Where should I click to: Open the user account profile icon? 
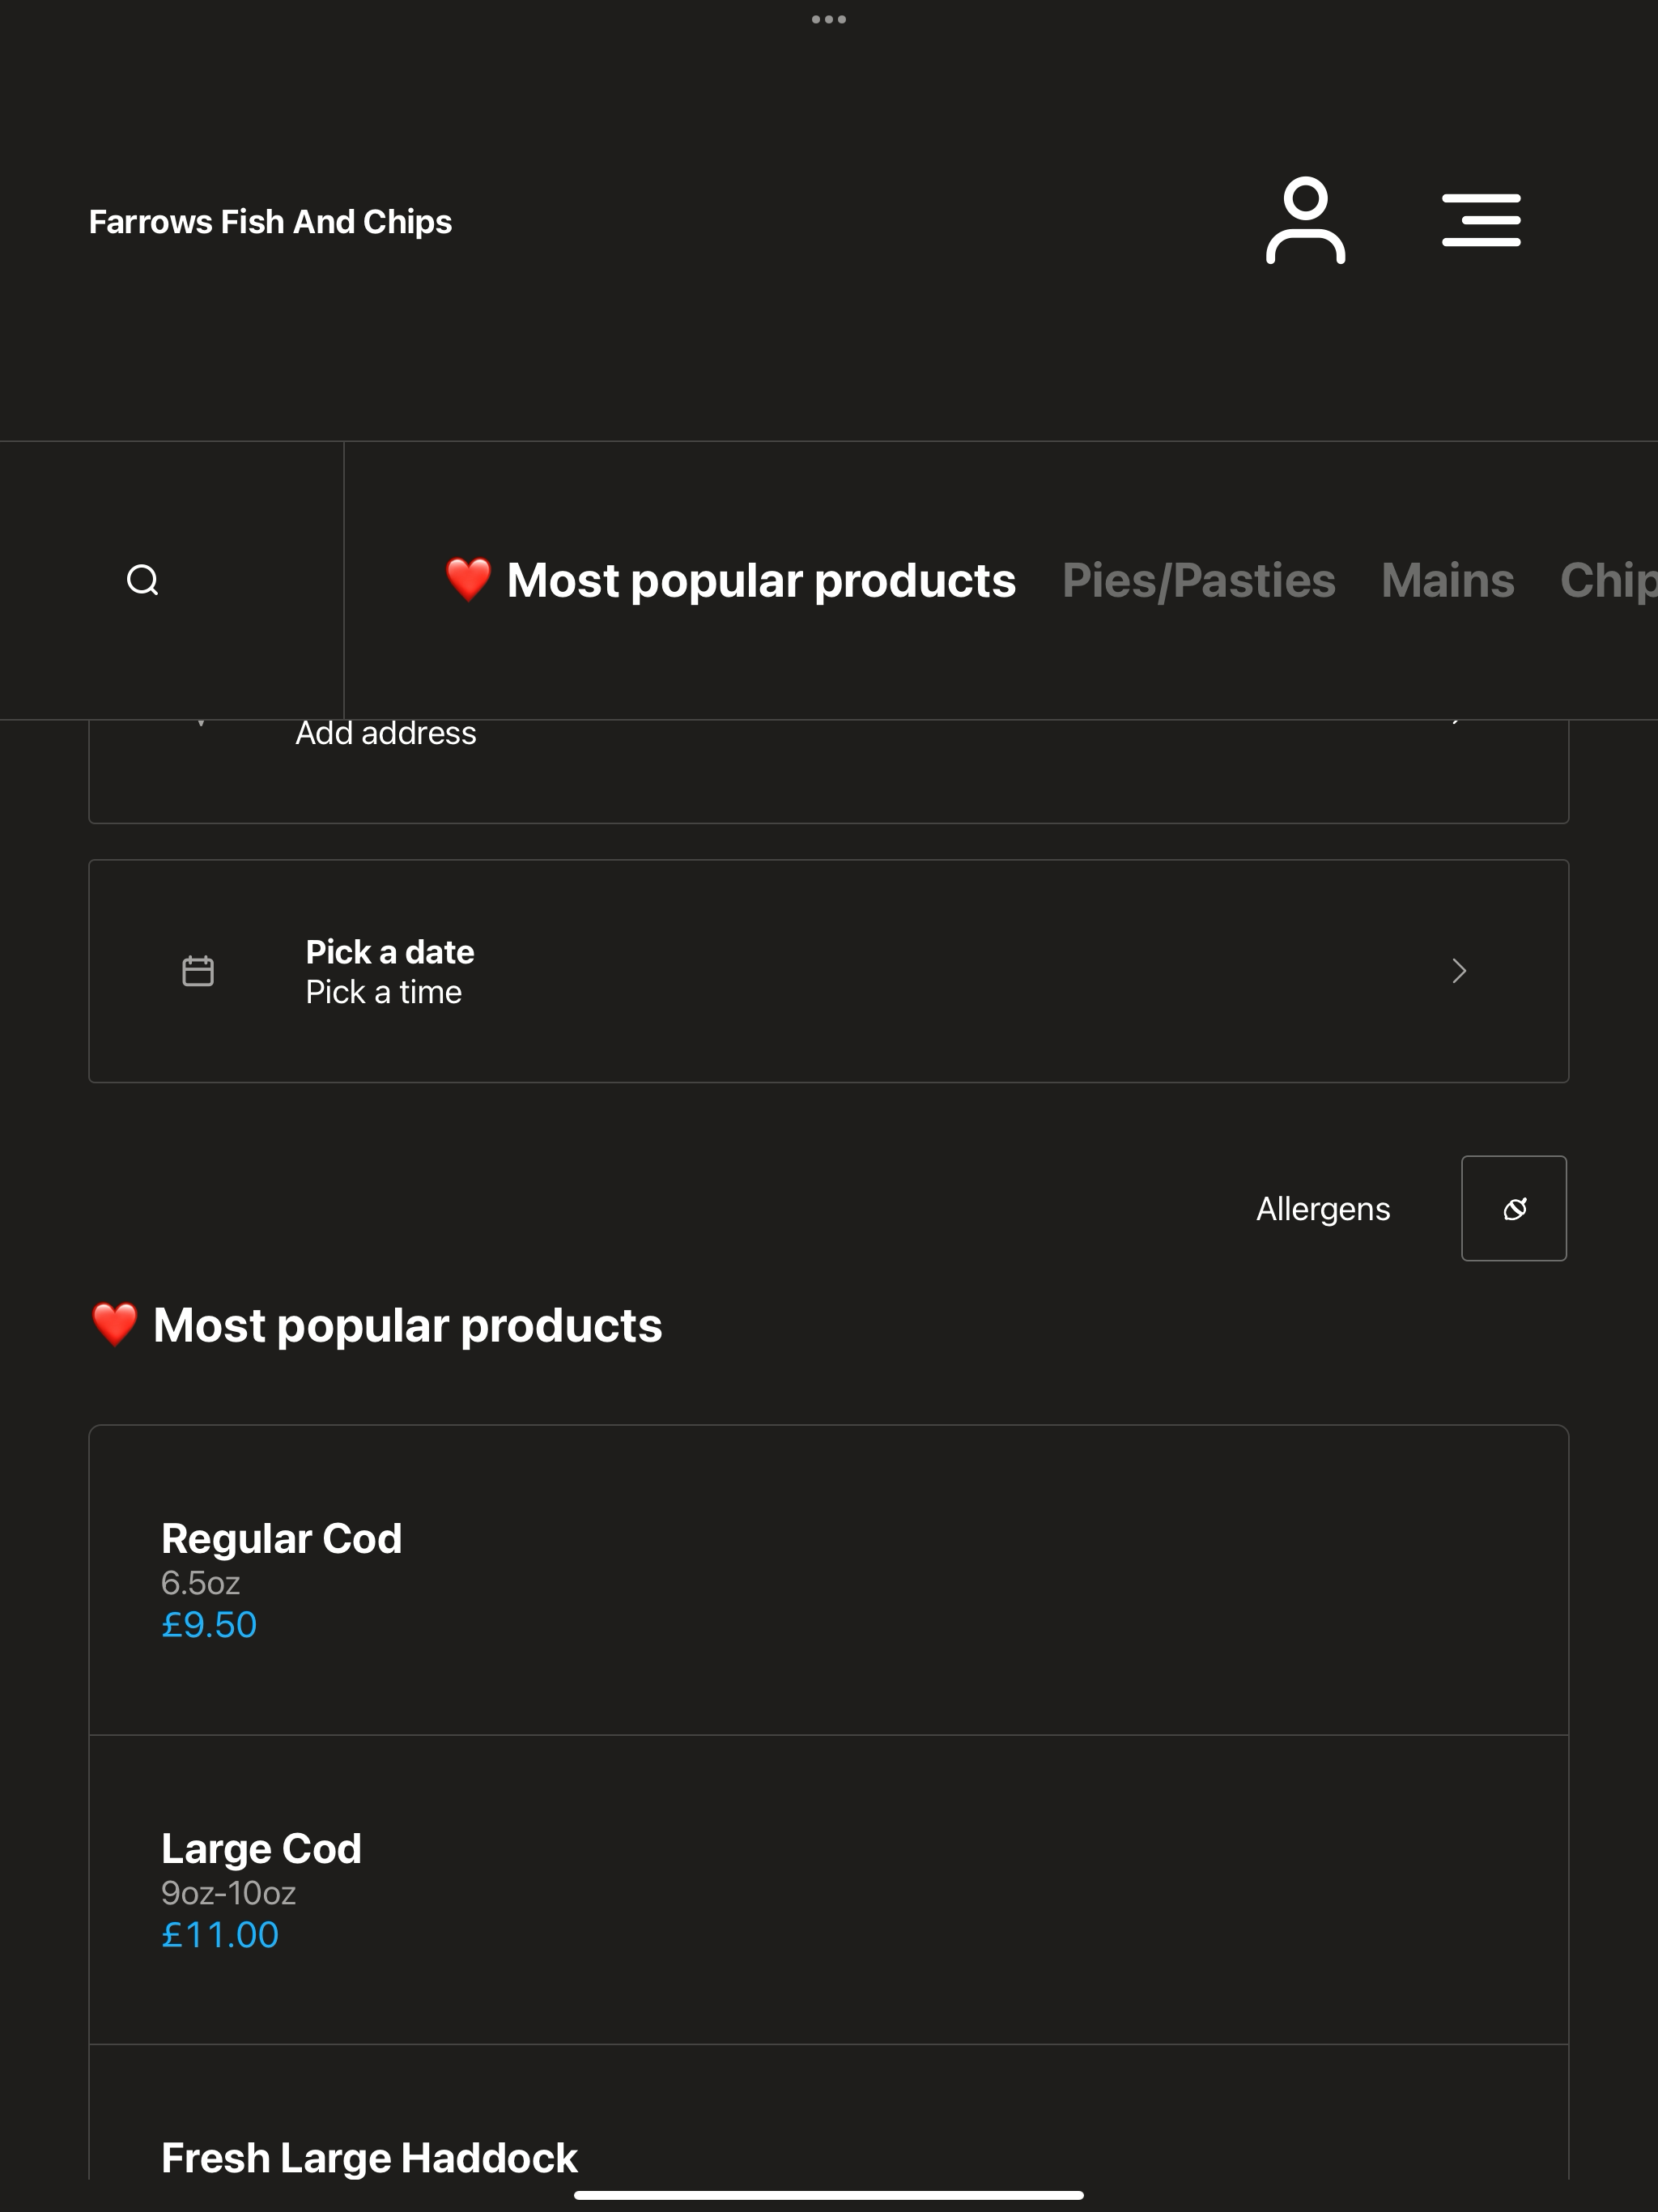tap(1305, 220)
